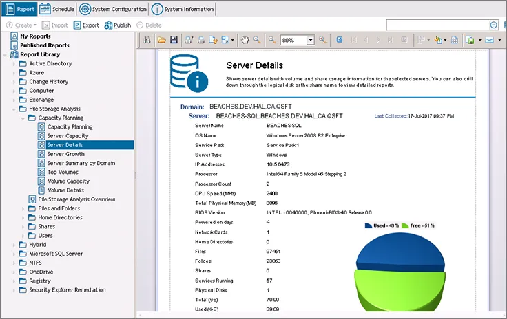507x319 pixels.
Task: Select the hand pan tool
Action: coord(245,40)
